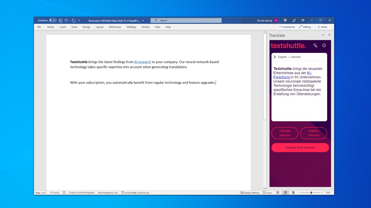Follow the AI research hyperlink in document
371x208 pixels.
coord(143,62)
